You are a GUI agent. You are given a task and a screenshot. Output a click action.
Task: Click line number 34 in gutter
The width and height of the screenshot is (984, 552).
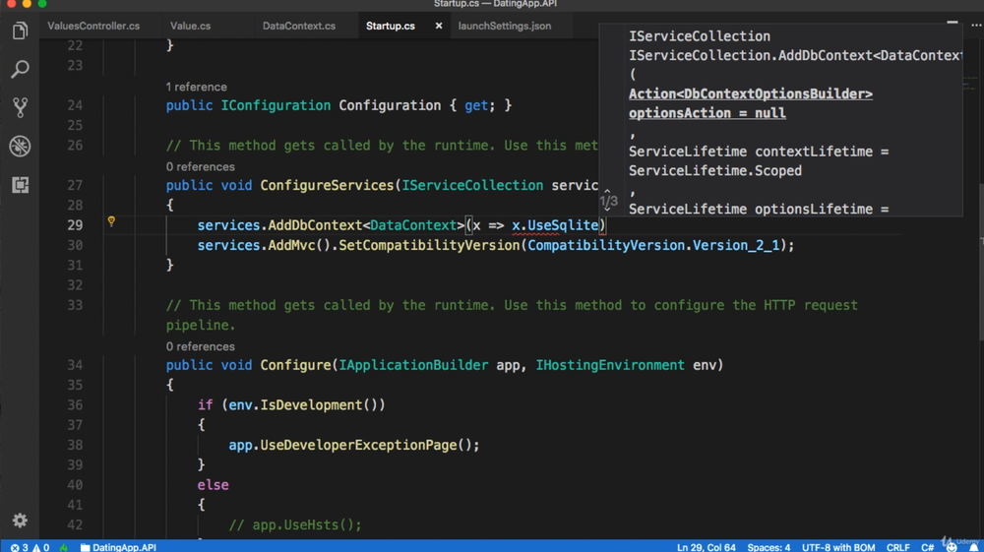75,365
